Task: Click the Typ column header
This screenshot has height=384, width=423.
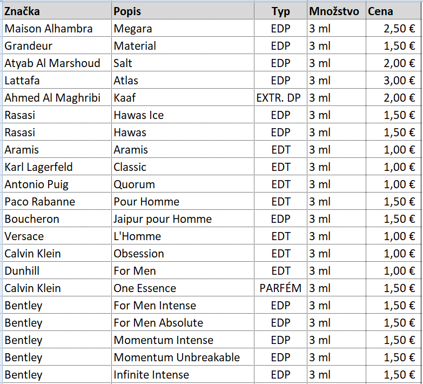Action: 280,11
